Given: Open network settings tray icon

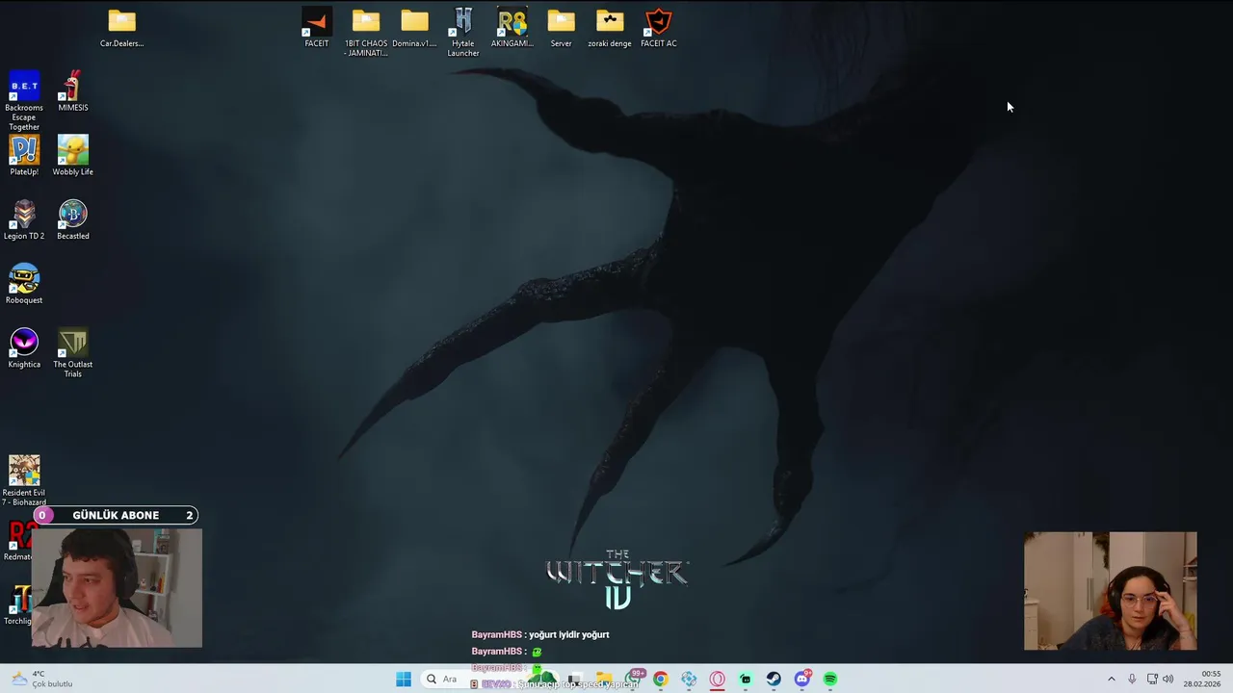Looking at the screenshot, I should click(x=1152, y=680).
